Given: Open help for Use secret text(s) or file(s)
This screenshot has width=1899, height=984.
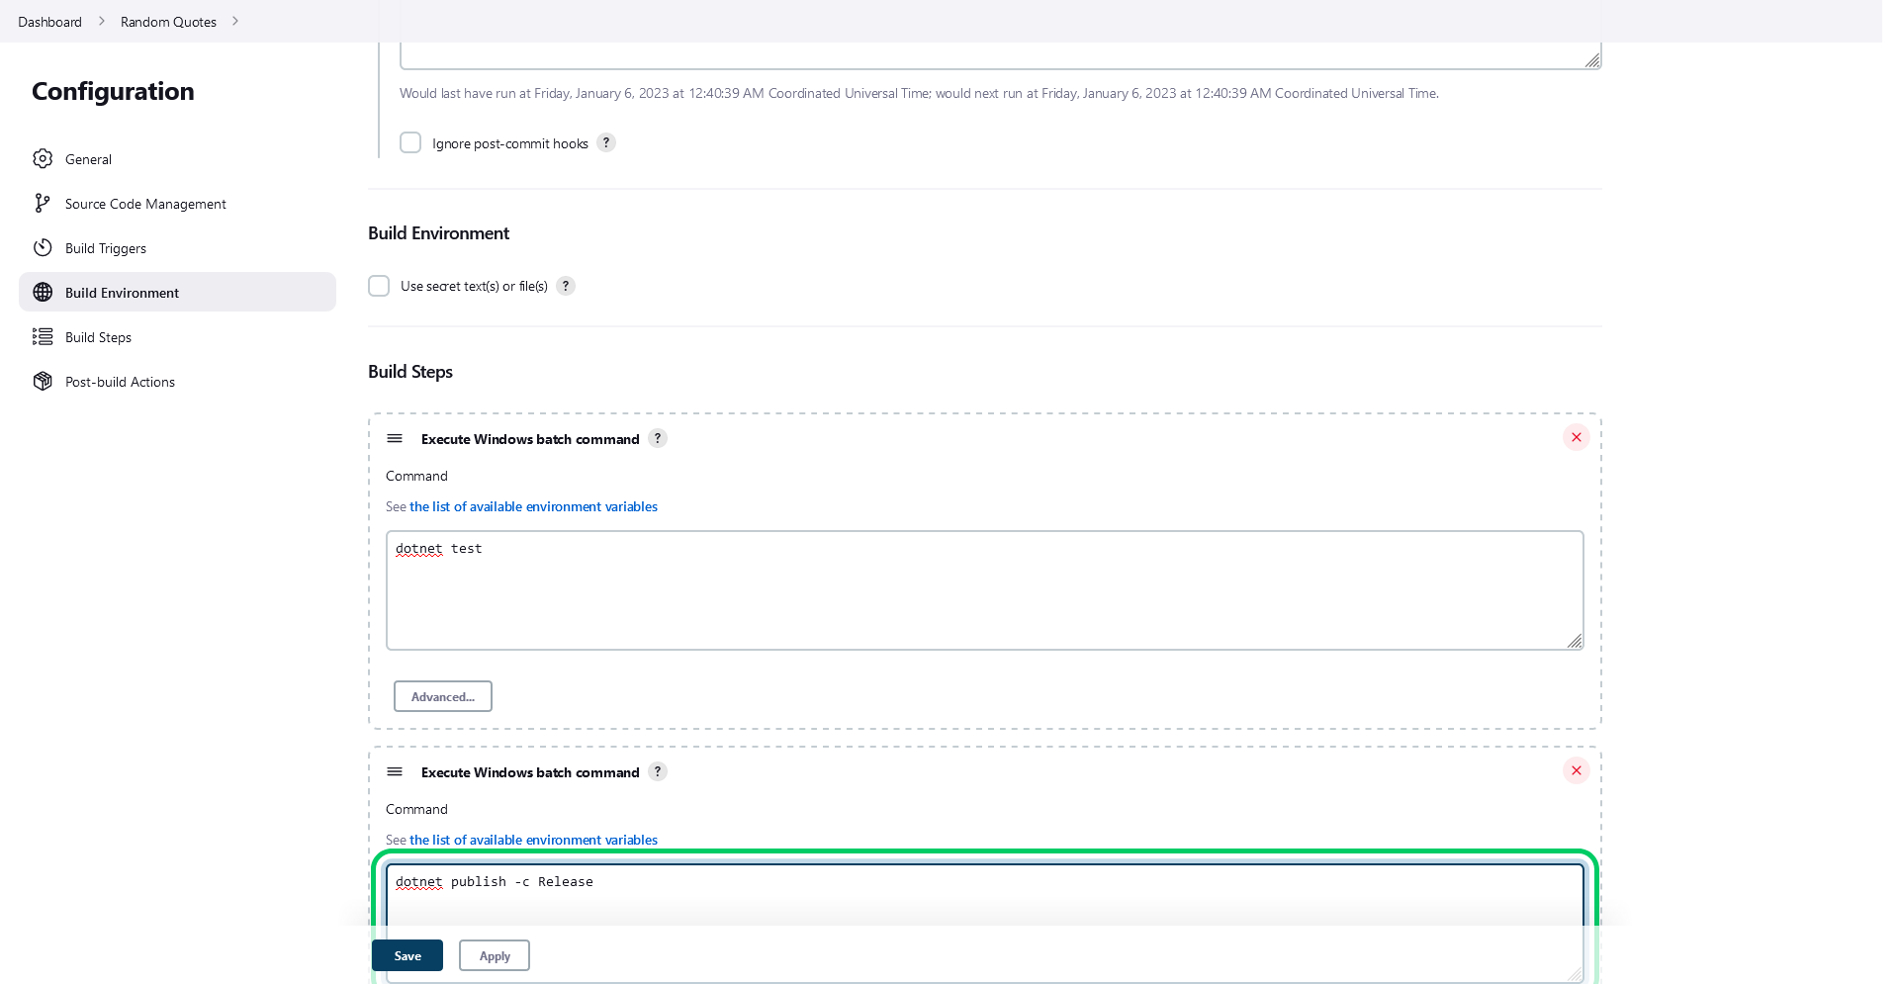Looking at the screenshot, I should (566, 286).
